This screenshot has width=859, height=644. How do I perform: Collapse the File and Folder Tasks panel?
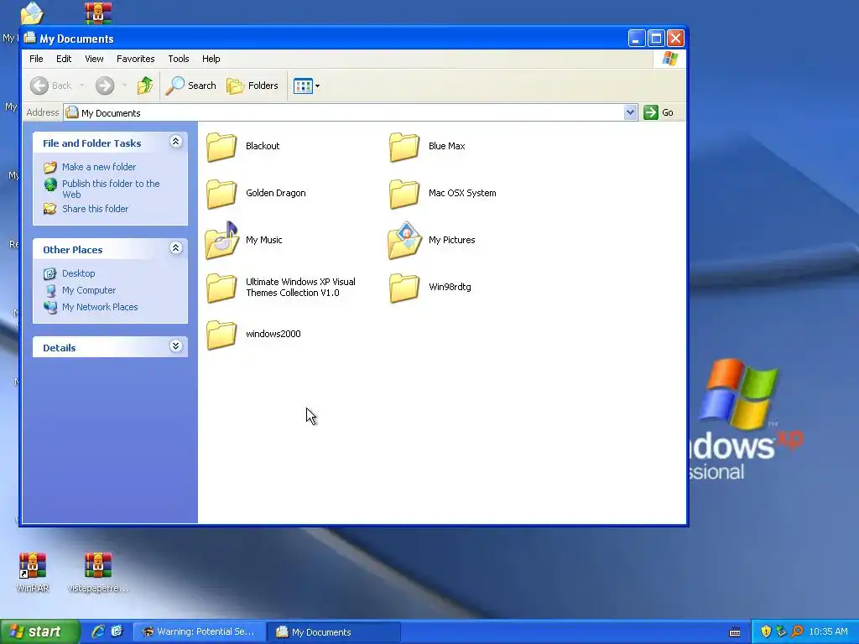(175, 142)
